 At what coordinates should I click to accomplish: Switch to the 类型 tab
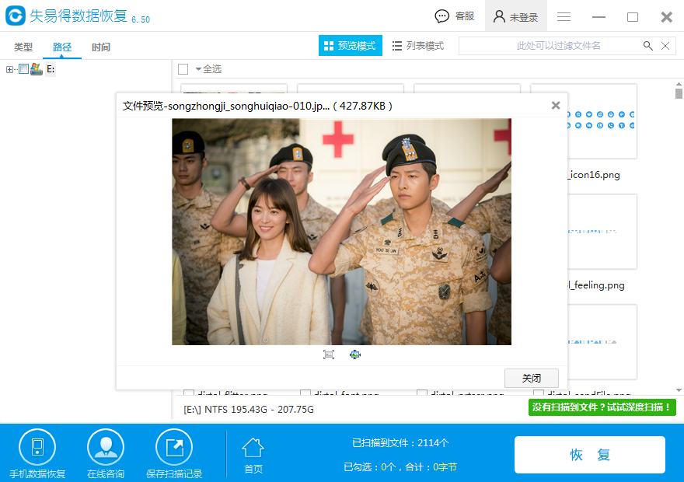tap(23, 47)
